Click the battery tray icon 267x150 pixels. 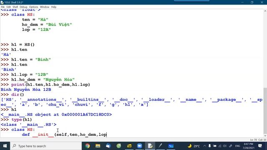pos(214,146)
